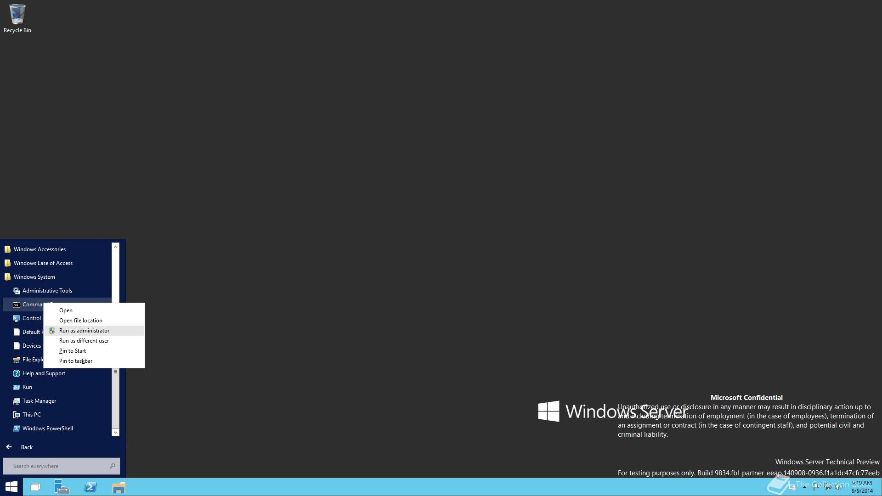Open the volume control in system tray
The height and width of the screenshot is (496, 882).
[839, 487]
